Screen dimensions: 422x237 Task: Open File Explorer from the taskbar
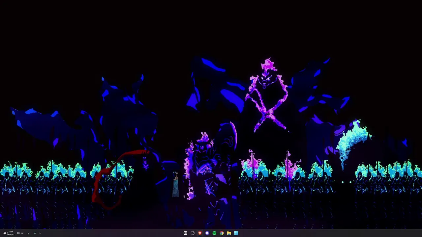(229, 233)
